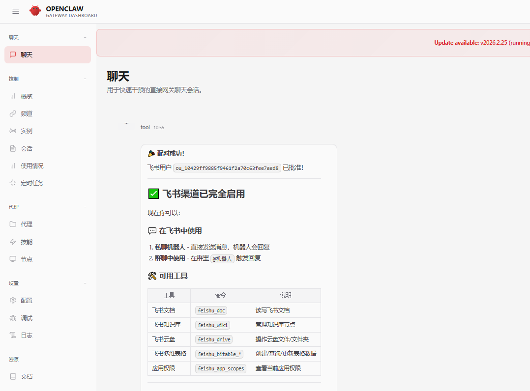Open the 调试 bug icon
530x391 pixels.
tap(13, 318)
